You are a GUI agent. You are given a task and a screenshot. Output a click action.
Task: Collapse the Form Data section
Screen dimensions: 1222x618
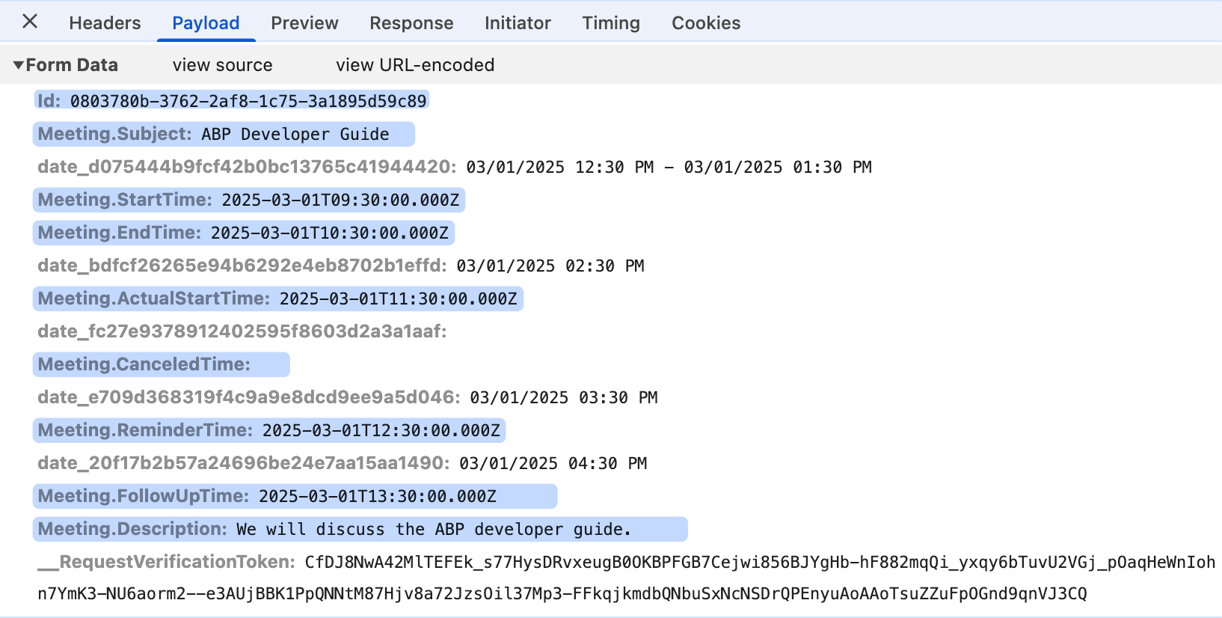pyautogui.click(x=19, y=65)
